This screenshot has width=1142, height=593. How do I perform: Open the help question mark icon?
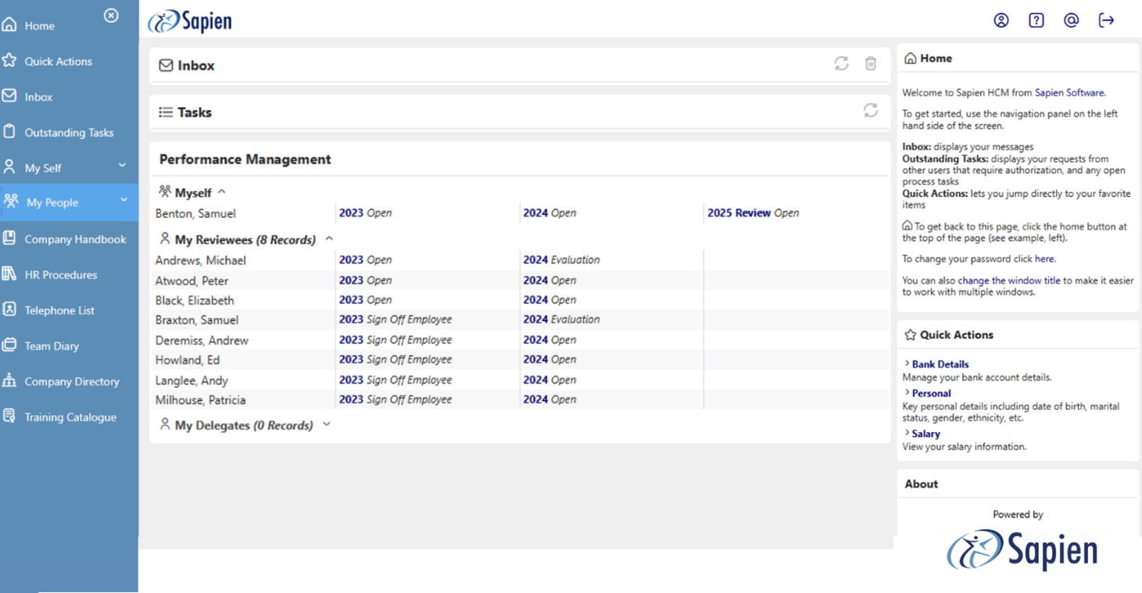tap(1036, 20)
